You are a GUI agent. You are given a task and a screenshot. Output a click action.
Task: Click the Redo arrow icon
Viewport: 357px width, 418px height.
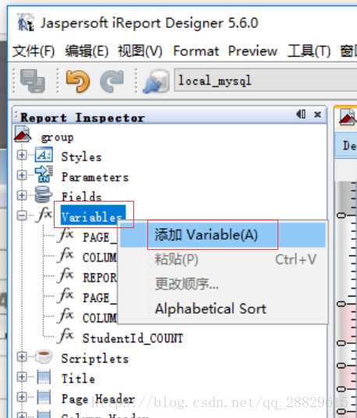(112, 81)
